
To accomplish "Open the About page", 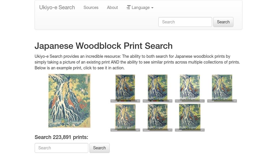I will click(112, 8).
